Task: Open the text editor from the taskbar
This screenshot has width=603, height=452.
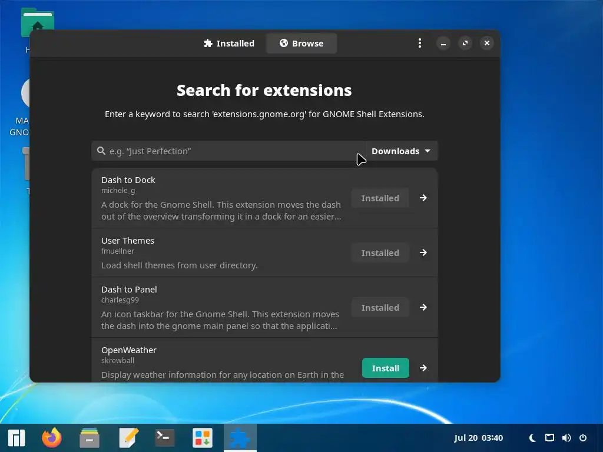Action: (128, 438)
